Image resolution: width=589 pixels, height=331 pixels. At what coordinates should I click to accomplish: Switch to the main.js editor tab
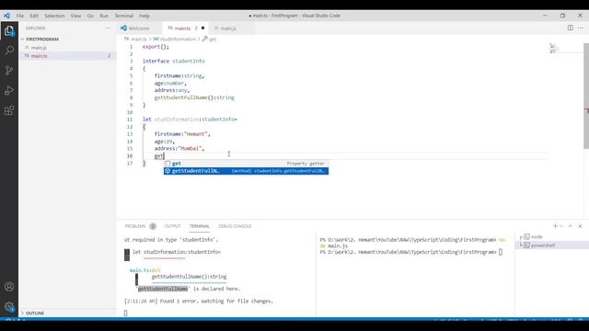(x=228, y=29)
